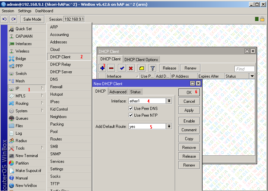Click the funnel filter icon
Image resolution: width=268 pixels, height=191 pixels.
[153, 68]
